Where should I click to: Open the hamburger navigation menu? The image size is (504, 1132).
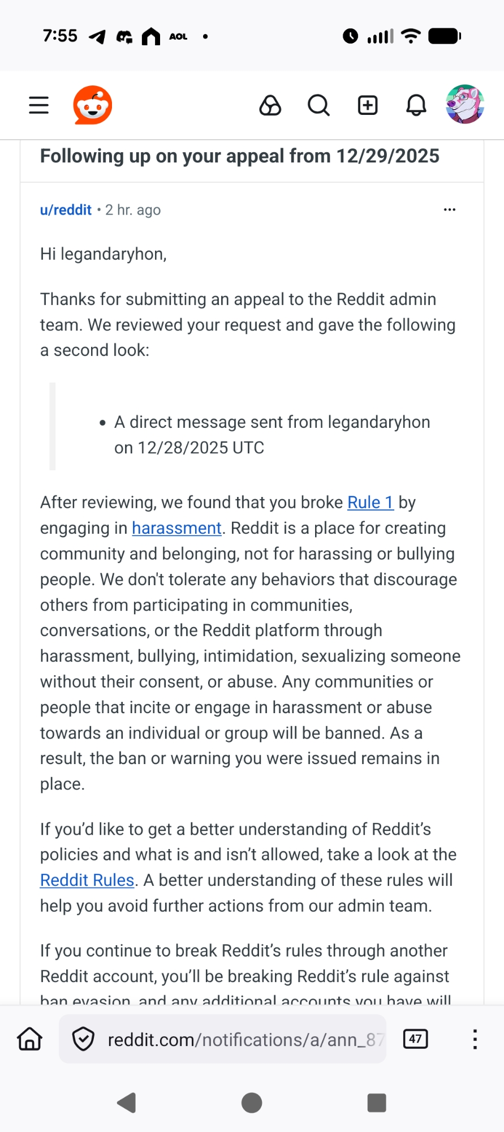[38, 105]
